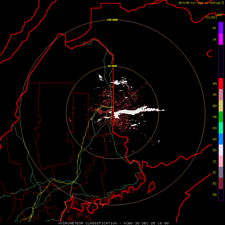This screenshot has width=225, height=225.
Task: Click the dark red BI color swatch
Action: (221, 183)
